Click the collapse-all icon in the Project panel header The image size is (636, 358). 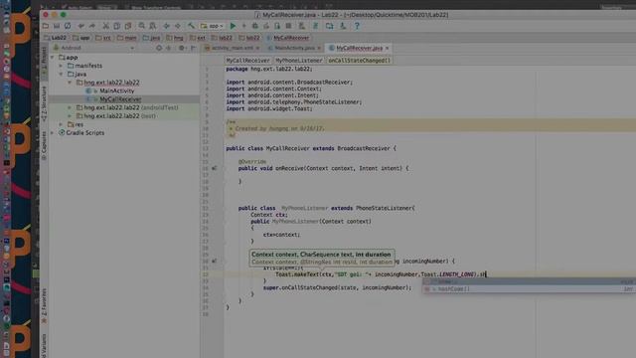click(169, 48)
